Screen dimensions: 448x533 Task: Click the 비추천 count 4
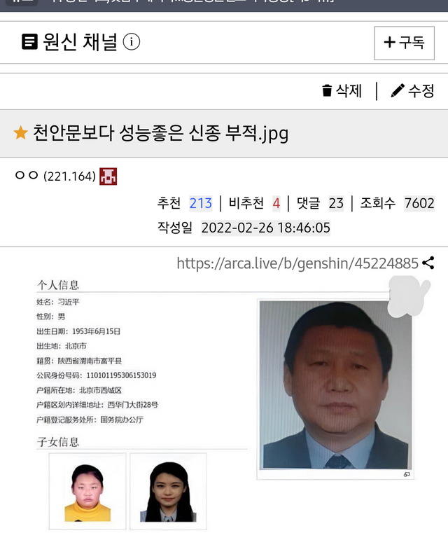click(x=276, y=203)
